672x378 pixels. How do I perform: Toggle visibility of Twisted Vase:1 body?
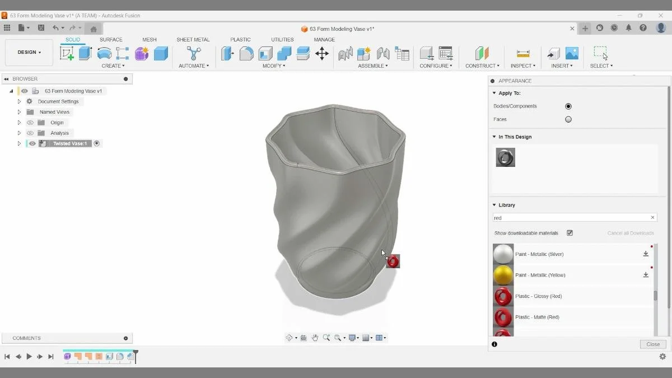tap(32, 143)
